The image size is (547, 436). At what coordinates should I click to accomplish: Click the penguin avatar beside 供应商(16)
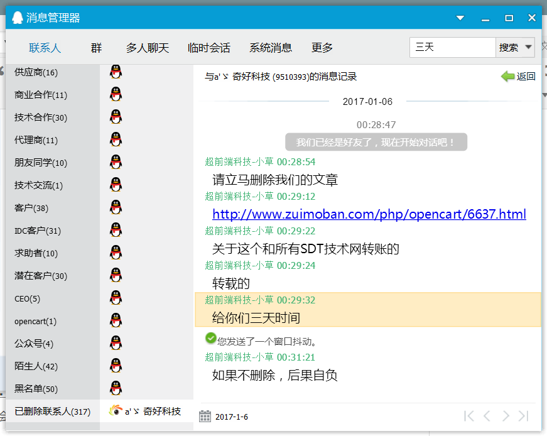click(x=116, y=72)
